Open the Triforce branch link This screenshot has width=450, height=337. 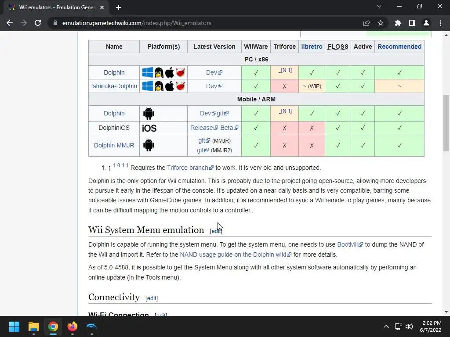190,168
